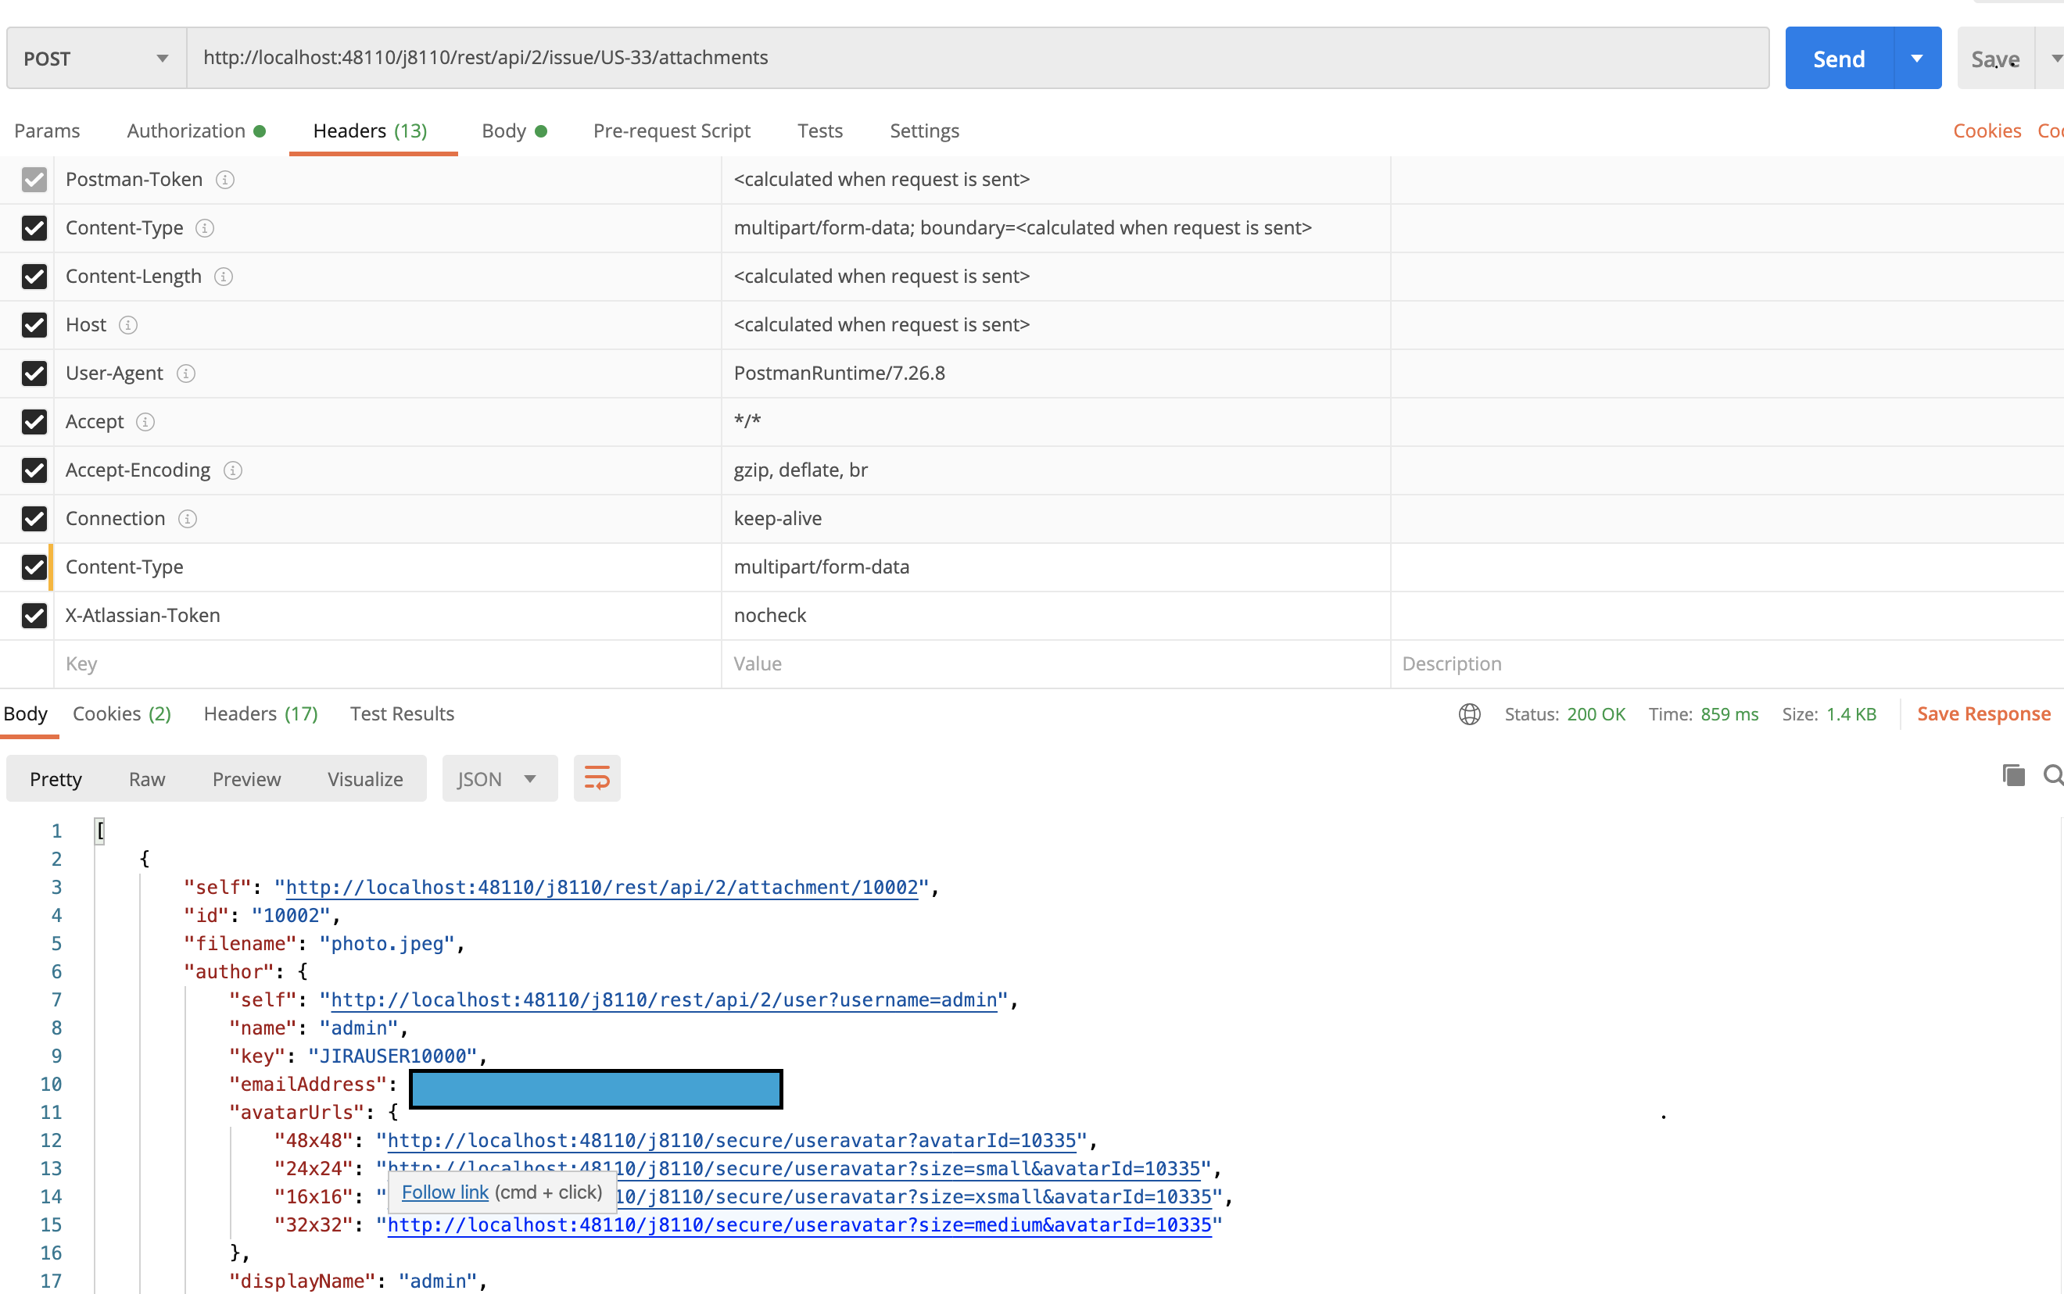Viewport: 2064px width, 1294px height.
Task: Click info icon beside Content-Length header
Action: pyautogui.click(x=224, y=277)
